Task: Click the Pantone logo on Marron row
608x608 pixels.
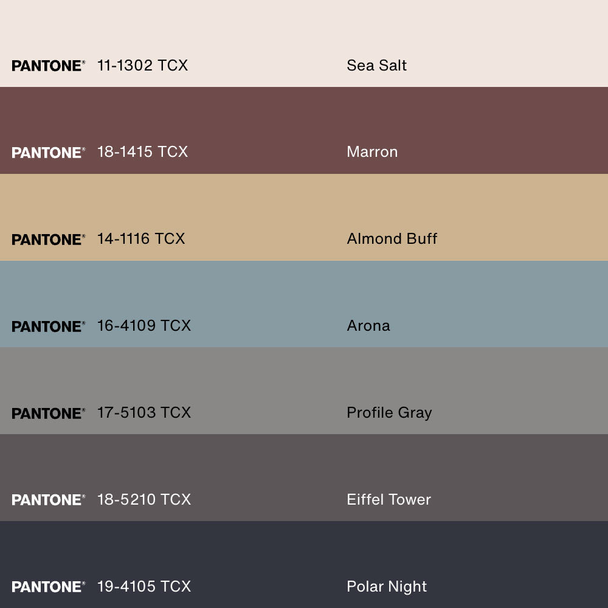Action: 48,153
